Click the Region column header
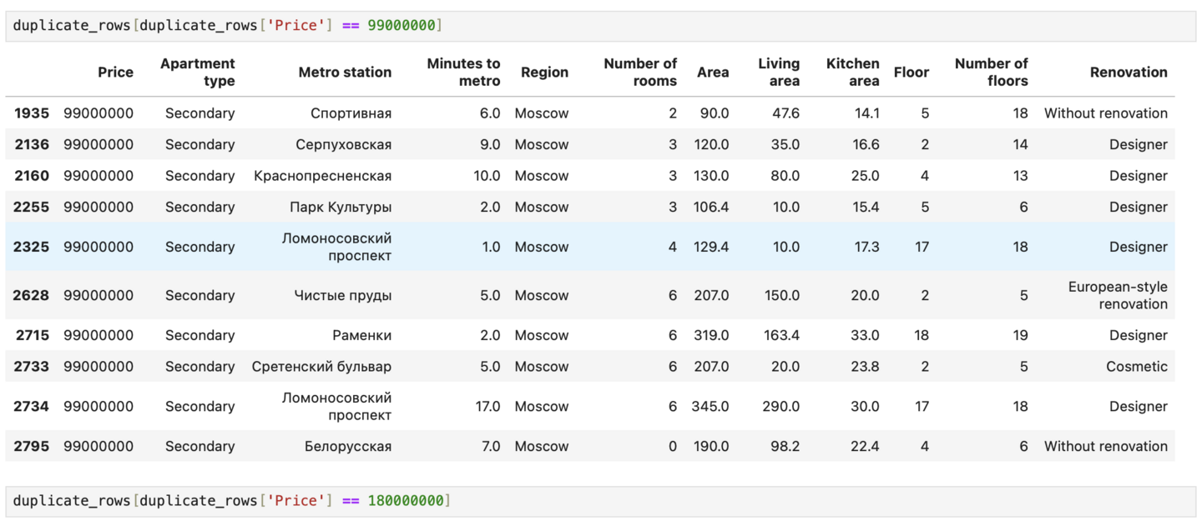Viewport: 1202px width, 526px height. pyautogui.click(x=544, y=73)
